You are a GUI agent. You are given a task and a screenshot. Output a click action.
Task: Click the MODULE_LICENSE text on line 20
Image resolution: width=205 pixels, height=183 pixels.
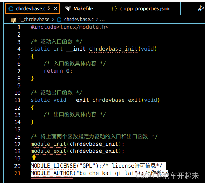coord(53,166)
